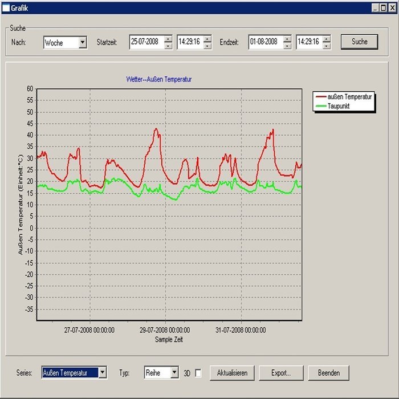Click the Suche button

[359, 42]
